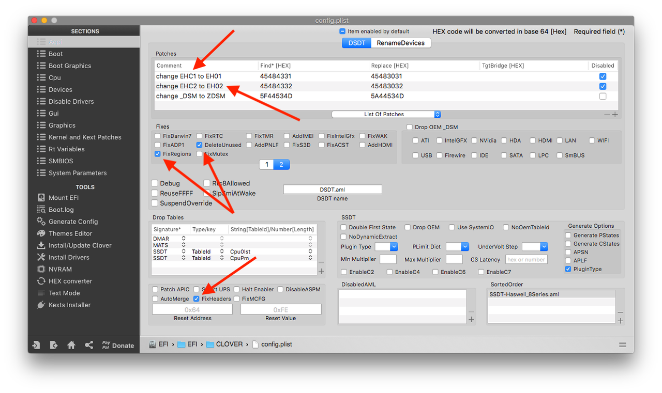Click the C3 Latency input field
Screen dimensions: 662x393
tap(526, 259)
